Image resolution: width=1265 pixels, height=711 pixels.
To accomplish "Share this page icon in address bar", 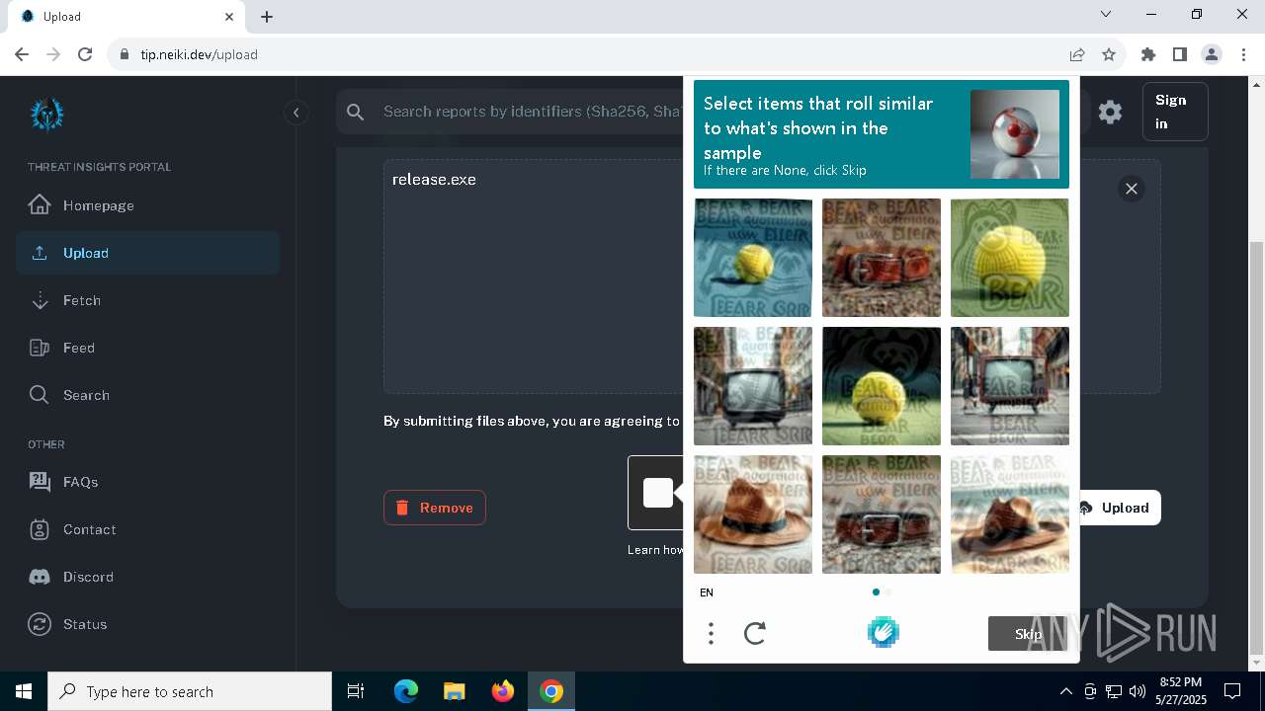I will [x=1077, y=54].
